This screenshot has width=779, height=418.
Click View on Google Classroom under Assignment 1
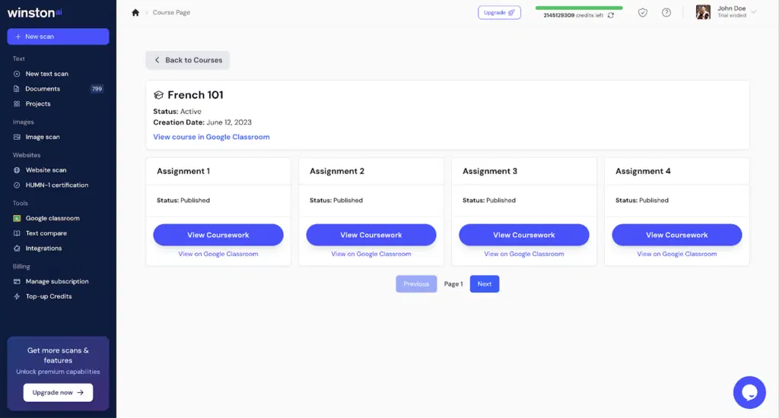218,254
